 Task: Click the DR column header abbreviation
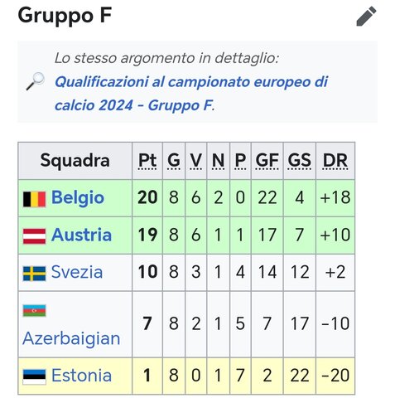[335, 161]
